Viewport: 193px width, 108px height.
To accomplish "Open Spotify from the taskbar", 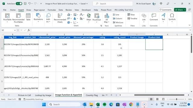I will point(105,104).
